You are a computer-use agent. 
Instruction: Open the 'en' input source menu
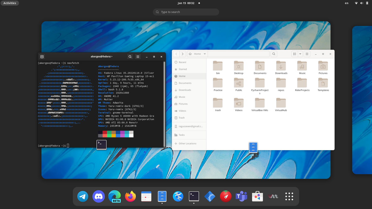point(347,3)
